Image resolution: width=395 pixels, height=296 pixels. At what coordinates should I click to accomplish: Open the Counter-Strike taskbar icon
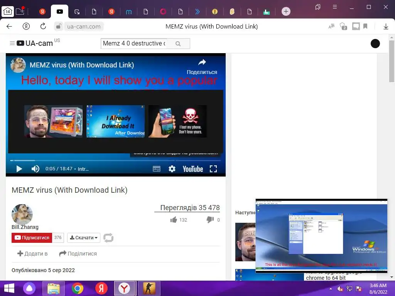[149, 288]
